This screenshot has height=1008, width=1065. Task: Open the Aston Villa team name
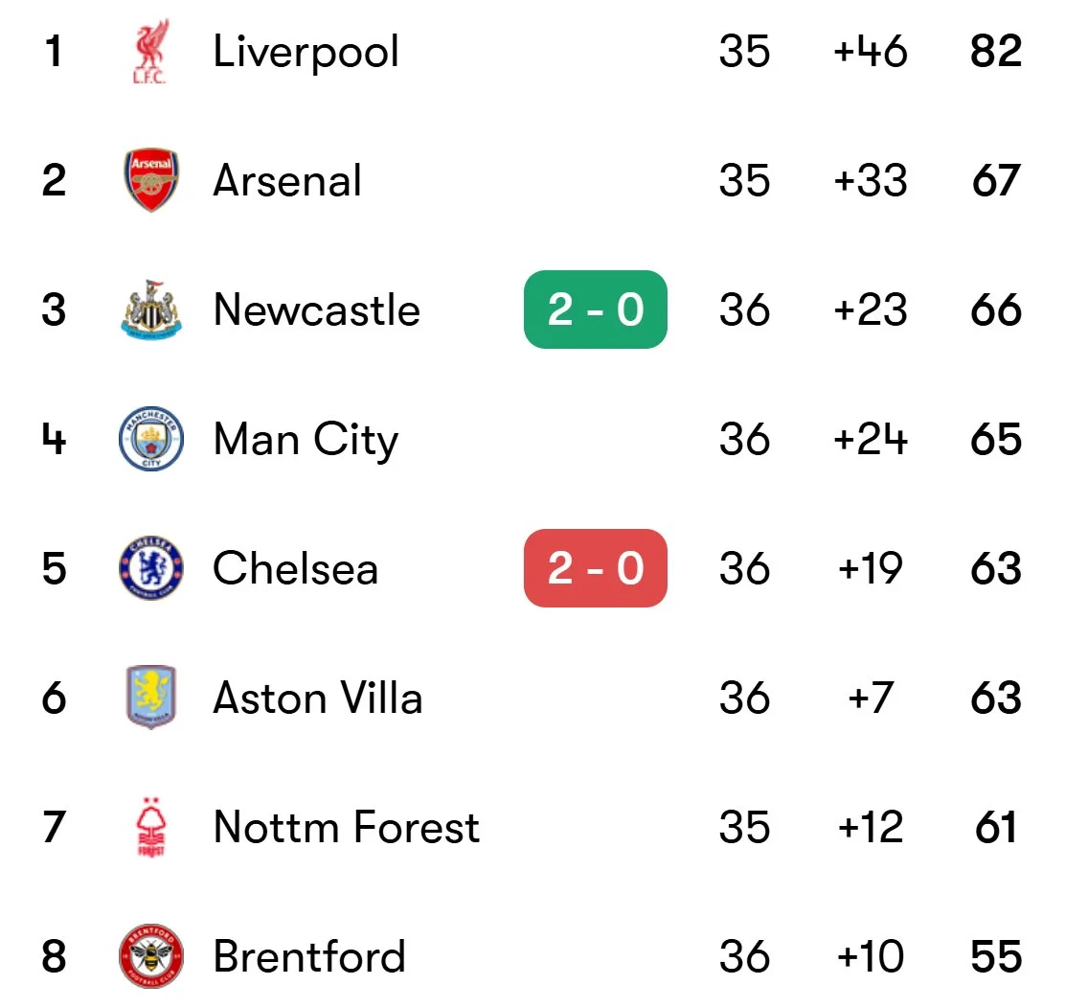click(x=317, y=698)
